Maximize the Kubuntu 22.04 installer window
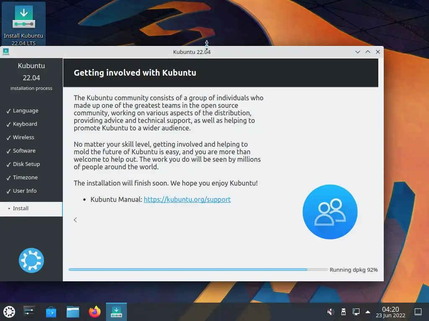429x321 pixels. click(x=368, y=52)
